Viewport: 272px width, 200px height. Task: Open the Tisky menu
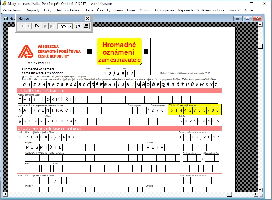pos(47,10)
